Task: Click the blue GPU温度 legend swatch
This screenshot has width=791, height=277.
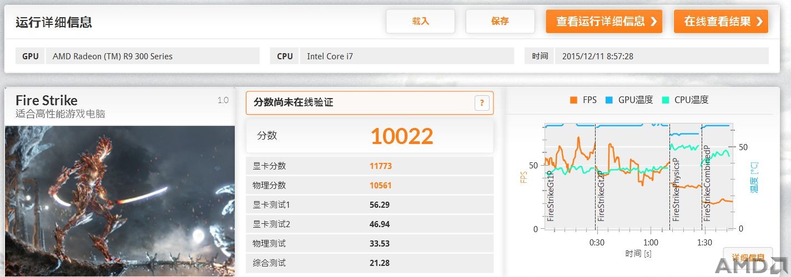Action: pos(609,100)
